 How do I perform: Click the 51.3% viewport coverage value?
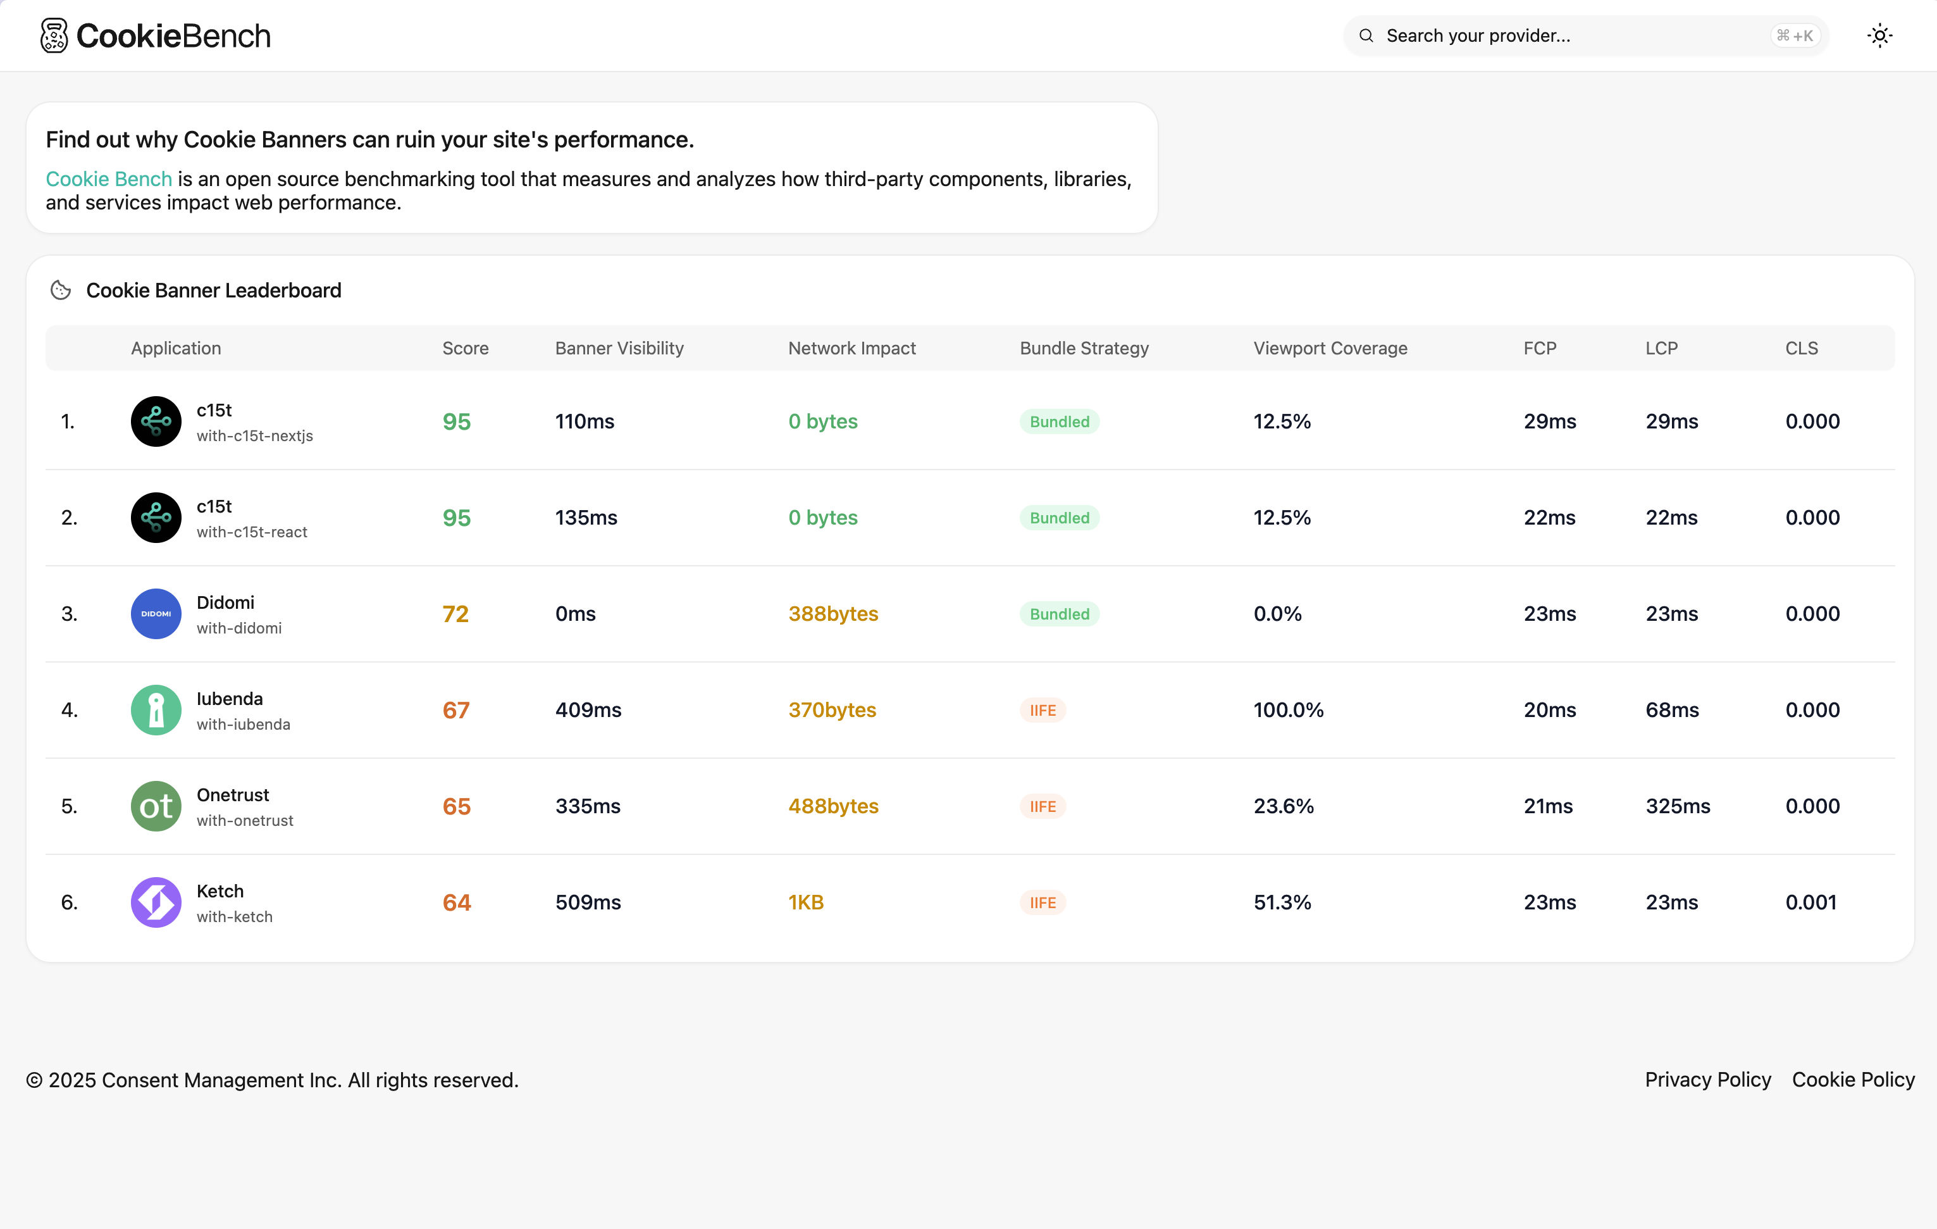tap(1282, 902)
